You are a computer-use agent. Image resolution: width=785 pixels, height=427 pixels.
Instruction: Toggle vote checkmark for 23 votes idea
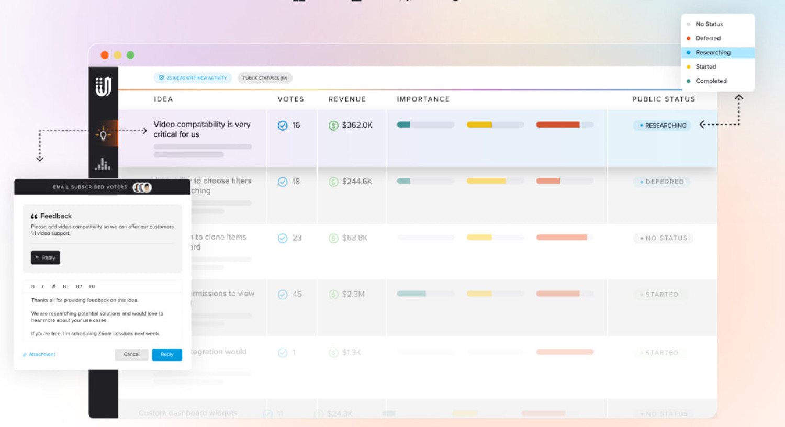[x=283, y=238]
